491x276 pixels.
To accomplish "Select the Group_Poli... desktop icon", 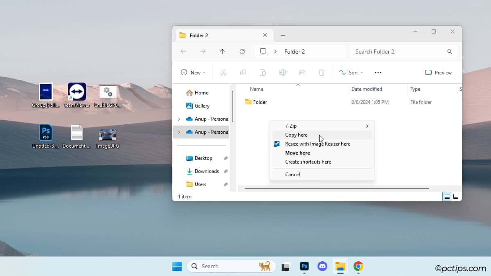I will 45,95.
